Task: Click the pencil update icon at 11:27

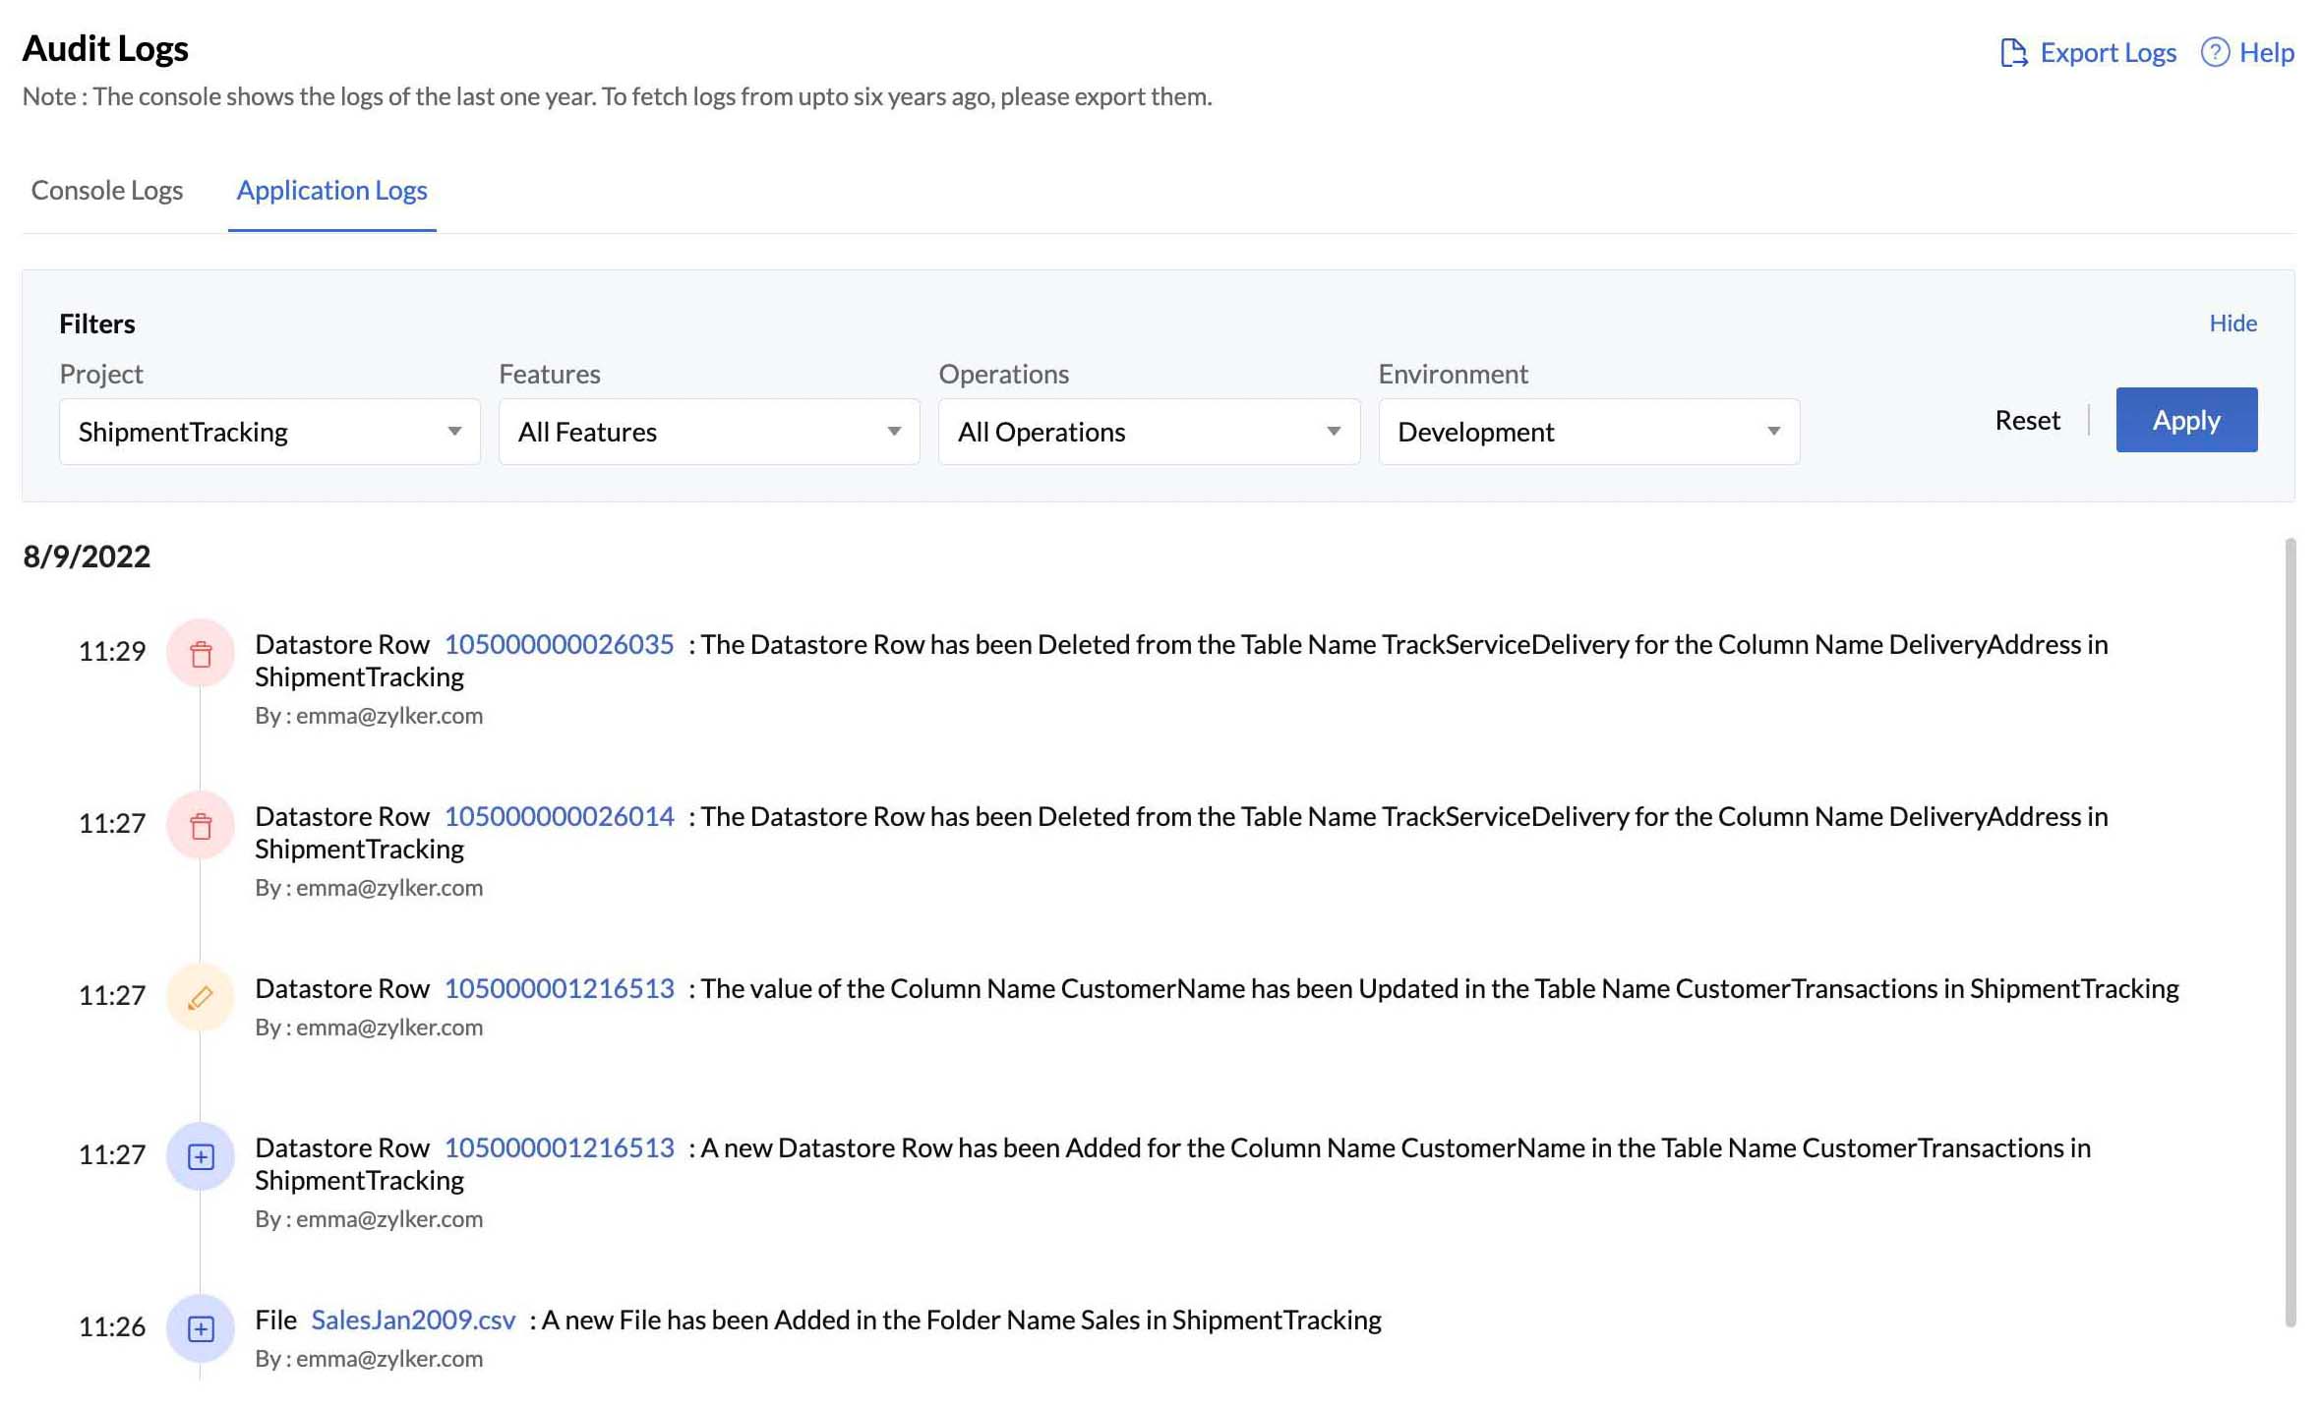Action: point(201,997)
